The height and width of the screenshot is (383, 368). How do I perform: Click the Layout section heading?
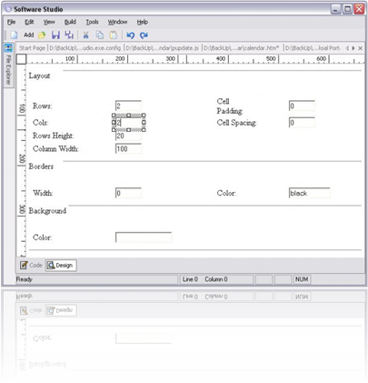(x=39, y=76)
